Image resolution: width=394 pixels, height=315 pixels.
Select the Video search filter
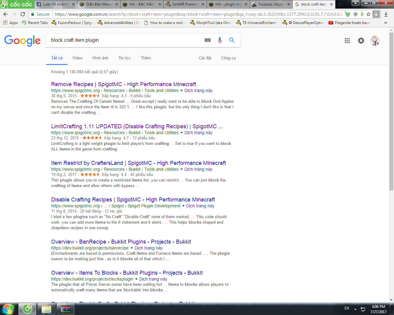tap(77, 58)
